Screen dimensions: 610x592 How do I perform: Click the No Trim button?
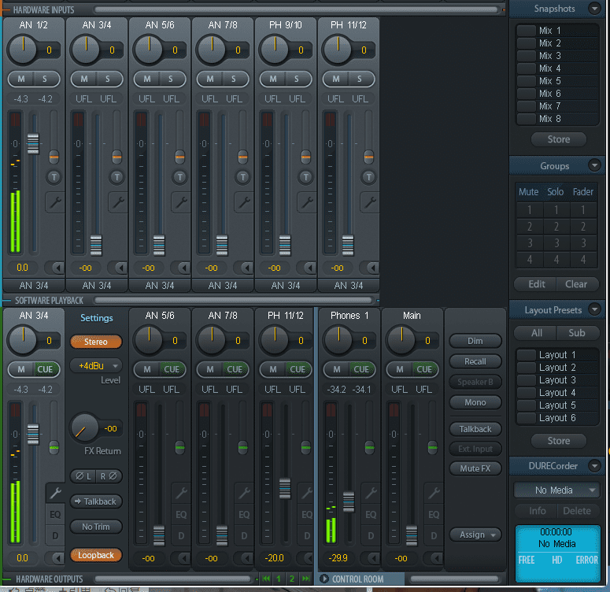pos(96,527)
